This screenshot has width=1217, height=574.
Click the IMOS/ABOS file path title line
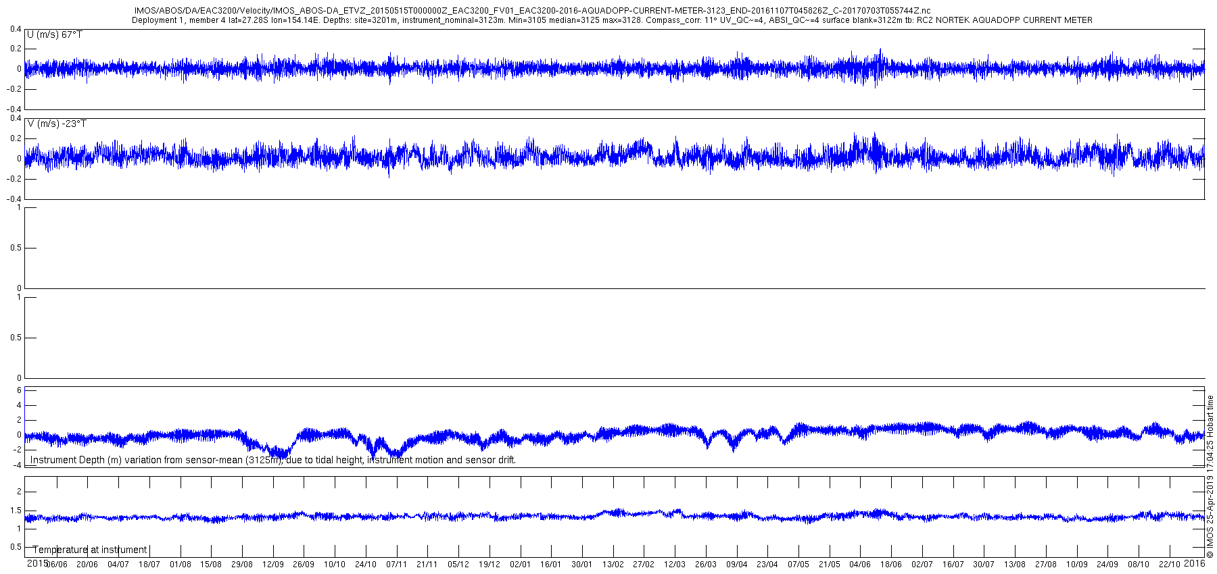tap(532, 11)
